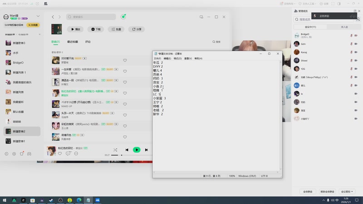Open the 新建歌单3 playlist
This screenshot has height=204, width=363.
coord(22,43)
